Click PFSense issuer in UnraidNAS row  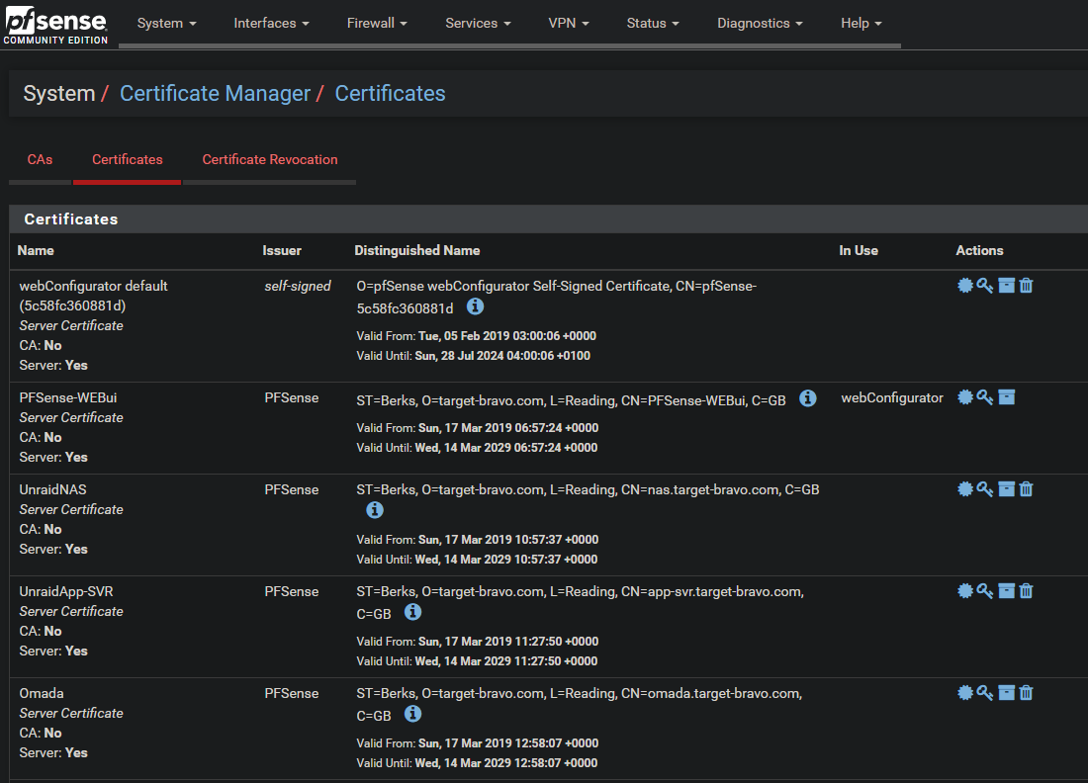point(292,489)
